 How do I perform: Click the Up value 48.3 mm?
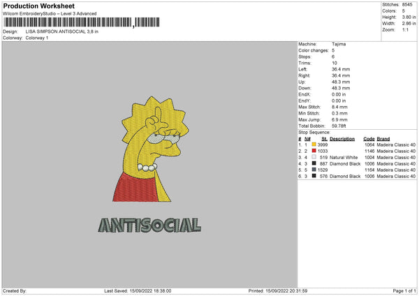point(341,82)
